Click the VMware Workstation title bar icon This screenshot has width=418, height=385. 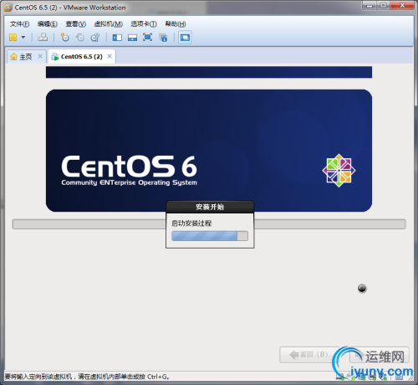[8, 8]
